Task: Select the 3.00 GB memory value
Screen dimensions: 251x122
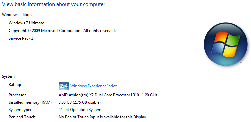Action: coord(65,102)
